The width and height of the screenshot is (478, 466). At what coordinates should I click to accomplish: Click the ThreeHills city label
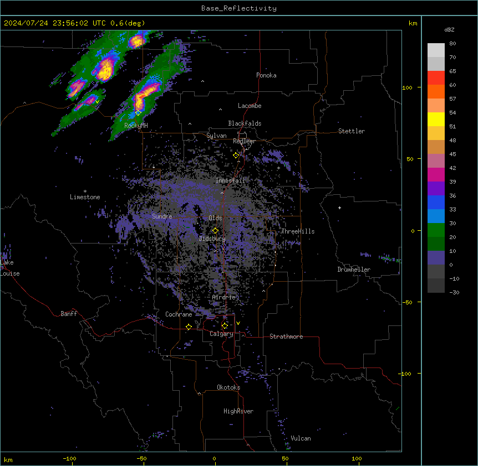pos(298,231)
